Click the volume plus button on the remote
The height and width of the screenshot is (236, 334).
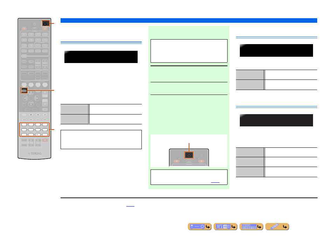45,93
